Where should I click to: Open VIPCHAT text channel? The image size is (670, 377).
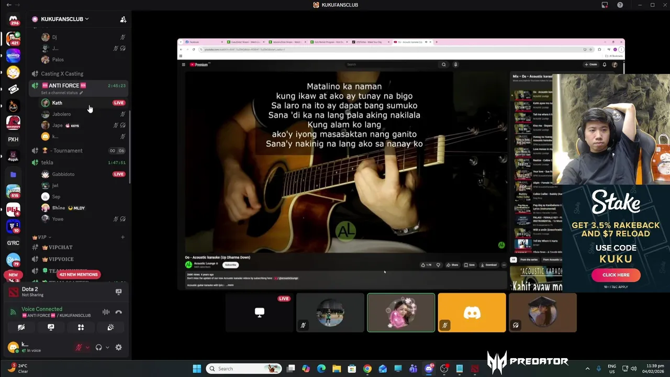point(61,247)
